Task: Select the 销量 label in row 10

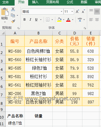Action: [x=39, y=116]
